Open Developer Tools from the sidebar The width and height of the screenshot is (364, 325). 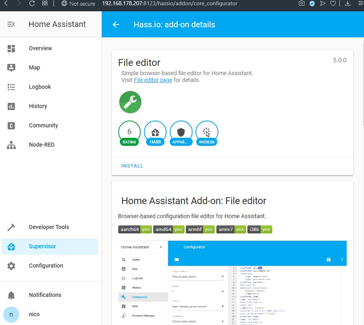[49, 227]
